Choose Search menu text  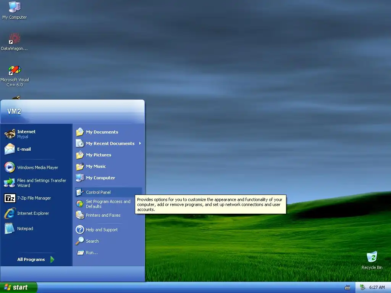92,241
